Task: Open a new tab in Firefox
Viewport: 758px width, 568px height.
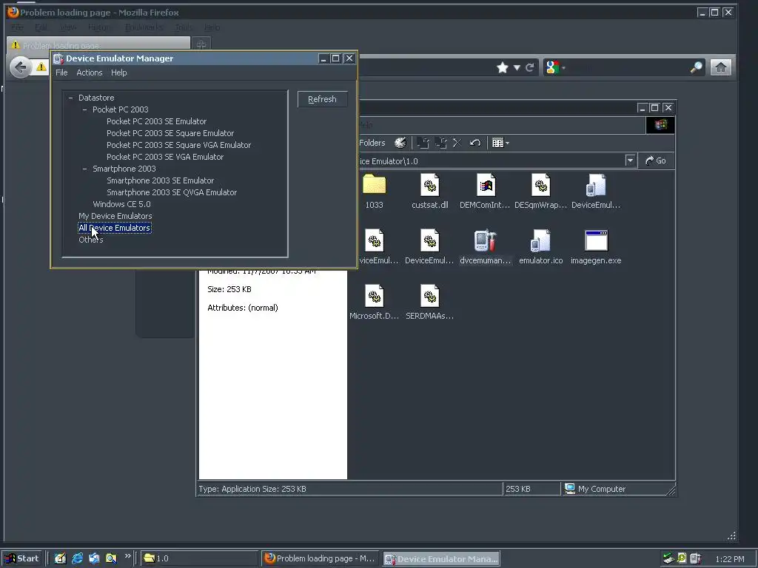Action: 201,44
